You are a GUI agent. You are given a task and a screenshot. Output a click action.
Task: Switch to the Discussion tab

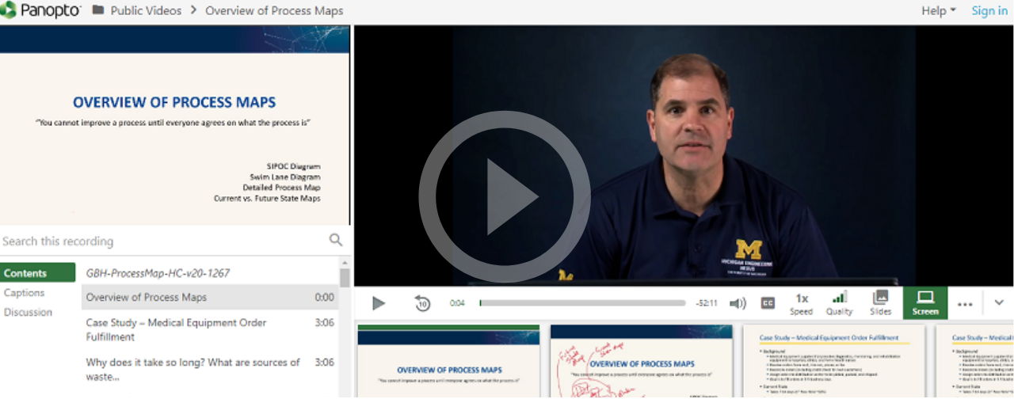point(29,312)
